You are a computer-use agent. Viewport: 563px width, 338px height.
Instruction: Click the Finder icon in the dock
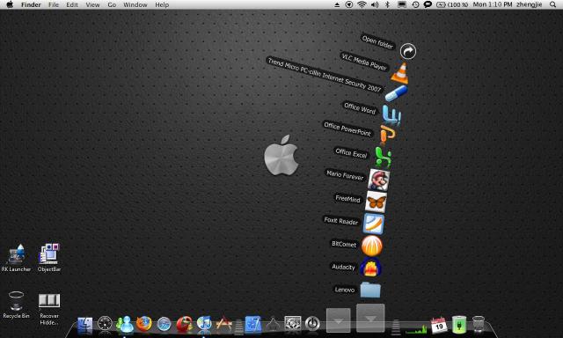pos(84,326)
